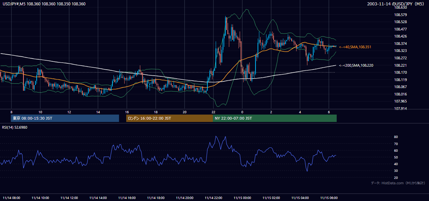Select the white 200 SMA label 108.220
This screenshot has height=201, width=429.
pos(356,65)
